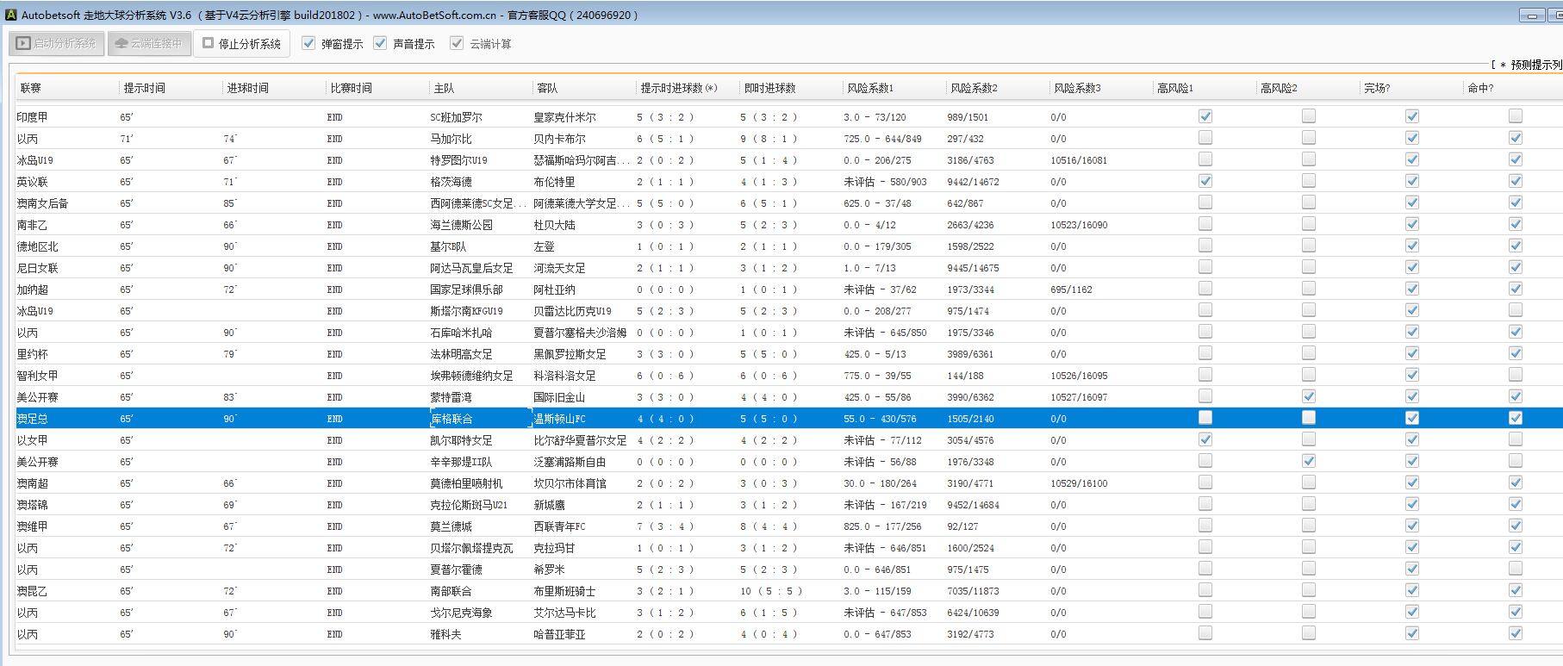Uncheck 高风险1 for the SC班加罗尔 row
This screenshot has width=1563, height=666.
point(1205,116)
